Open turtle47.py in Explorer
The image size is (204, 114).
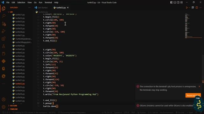click(x=20, y=66)
